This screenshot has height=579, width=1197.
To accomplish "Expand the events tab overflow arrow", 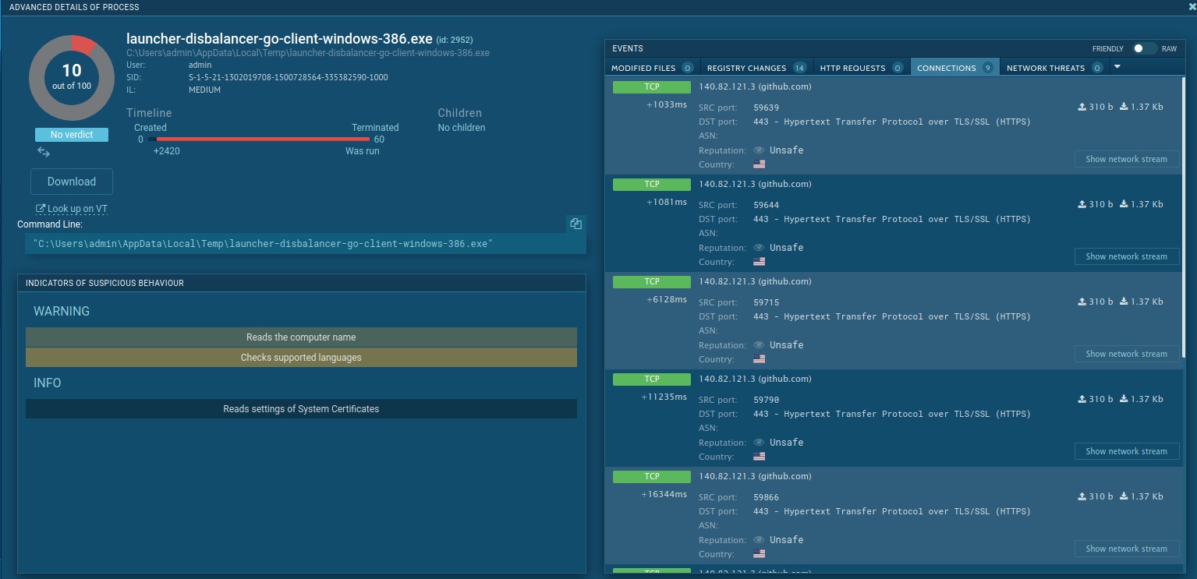I will [1117, 67].
